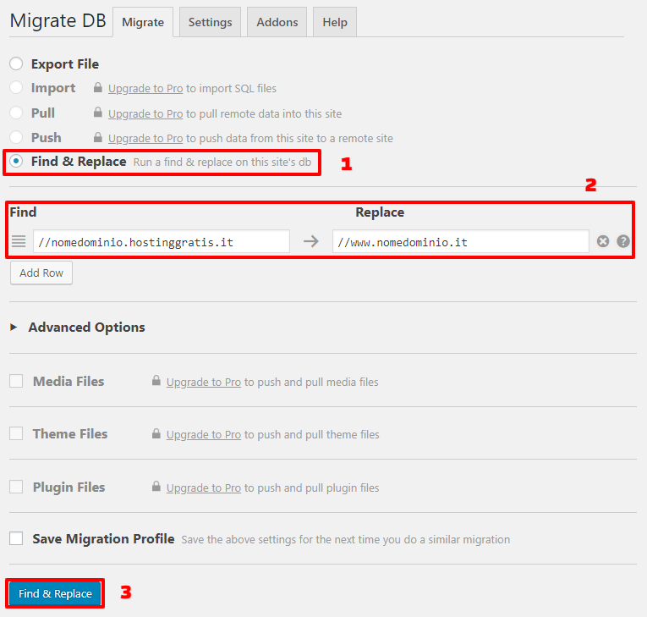Click lock icon beside Theme Files
Viewport: 647px width, 617px height.
tap(156, 433)
